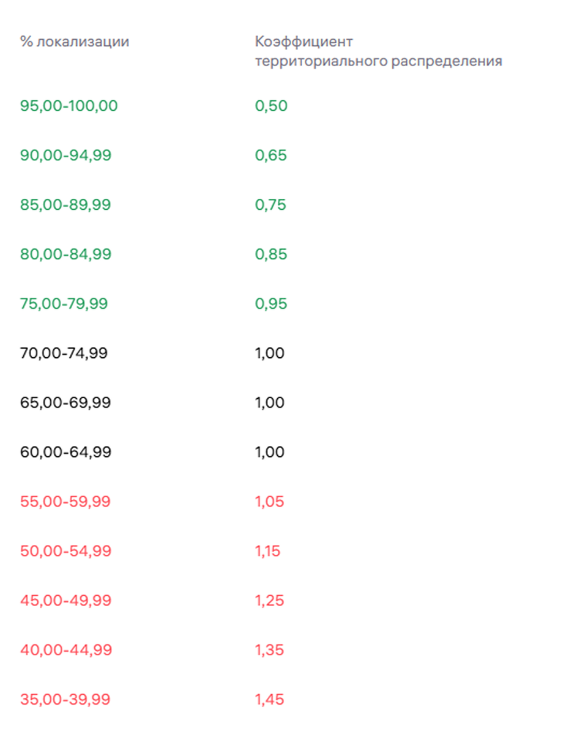Click the '% локализации' column header
The image size is (566, 734).
click(75, 42)
